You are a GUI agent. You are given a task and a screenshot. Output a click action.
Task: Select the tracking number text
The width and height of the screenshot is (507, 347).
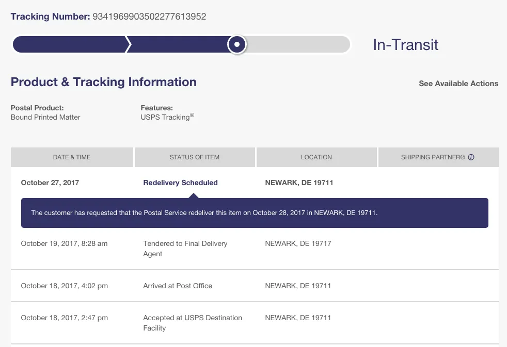149,16
